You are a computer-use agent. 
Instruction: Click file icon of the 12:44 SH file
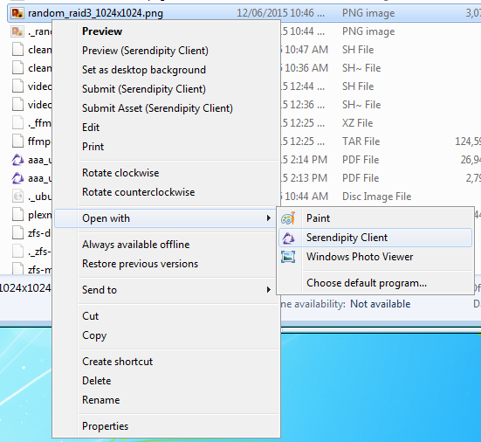pyautogui.click(x=17, y=86)
